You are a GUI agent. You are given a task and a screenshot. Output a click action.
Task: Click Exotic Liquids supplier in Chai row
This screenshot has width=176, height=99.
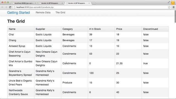(x=48, y=34)
